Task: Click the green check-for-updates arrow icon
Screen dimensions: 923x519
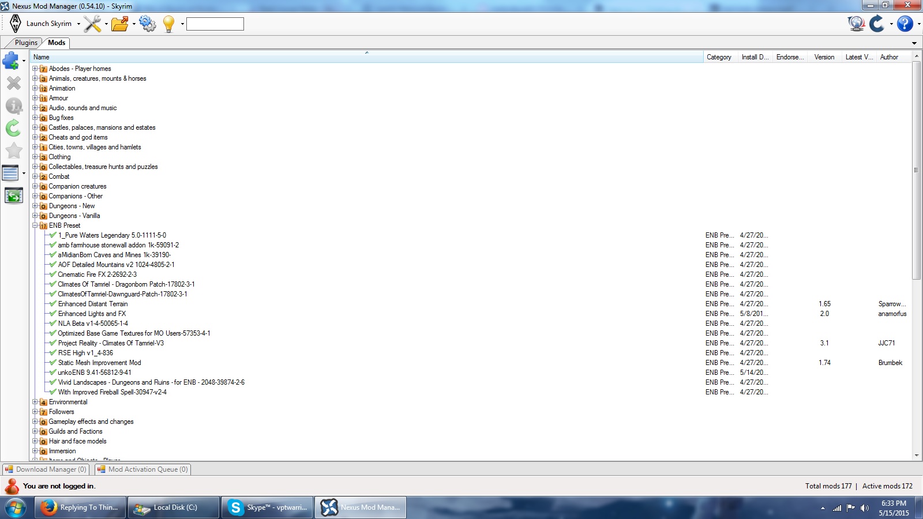Action: (13, 128)
